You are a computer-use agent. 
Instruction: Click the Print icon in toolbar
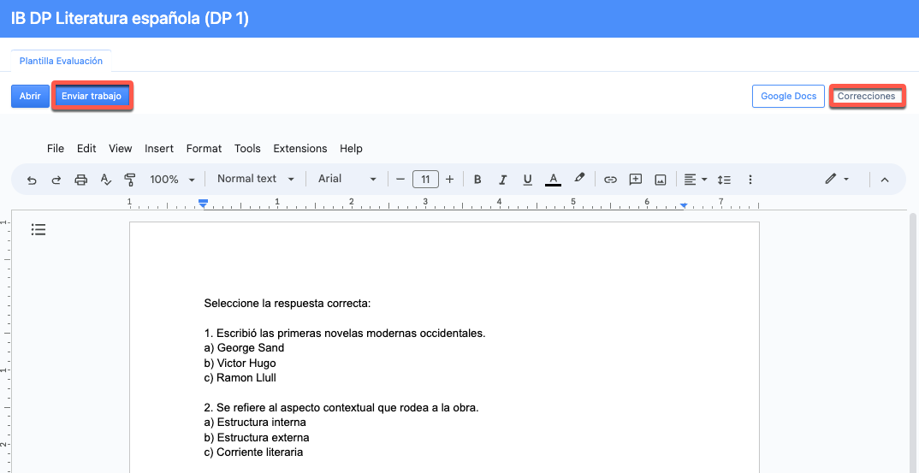pos(81,180)
